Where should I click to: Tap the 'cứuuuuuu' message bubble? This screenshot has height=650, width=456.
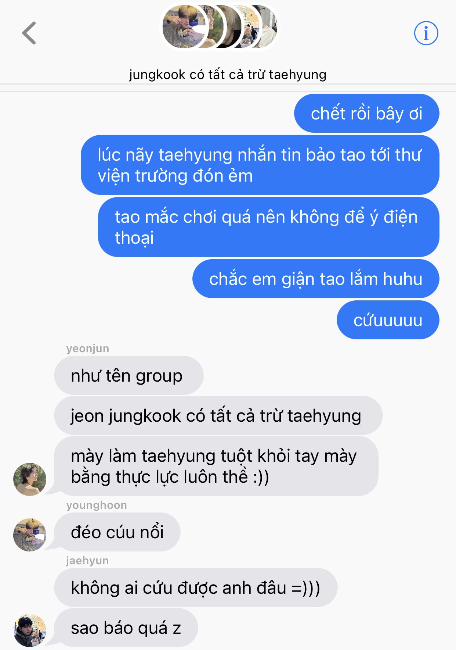(x=388, y=320)
